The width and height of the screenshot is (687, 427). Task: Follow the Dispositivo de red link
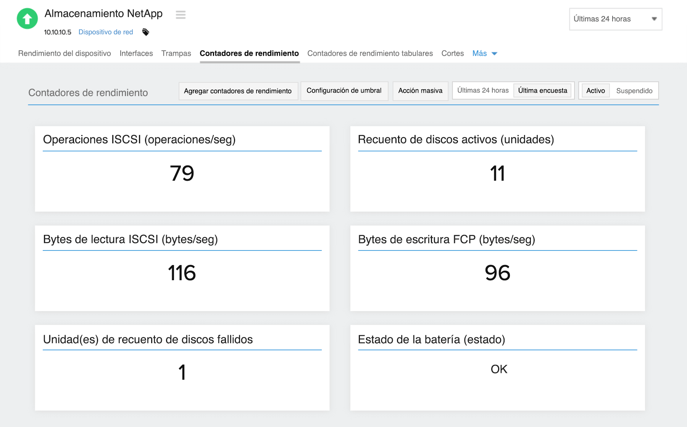point(106,32)
